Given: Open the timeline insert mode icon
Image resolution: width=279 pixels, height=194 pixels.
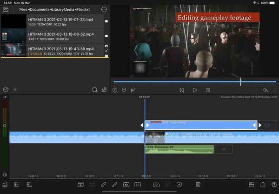Looking at the screenshot, I should pos(29,185).
